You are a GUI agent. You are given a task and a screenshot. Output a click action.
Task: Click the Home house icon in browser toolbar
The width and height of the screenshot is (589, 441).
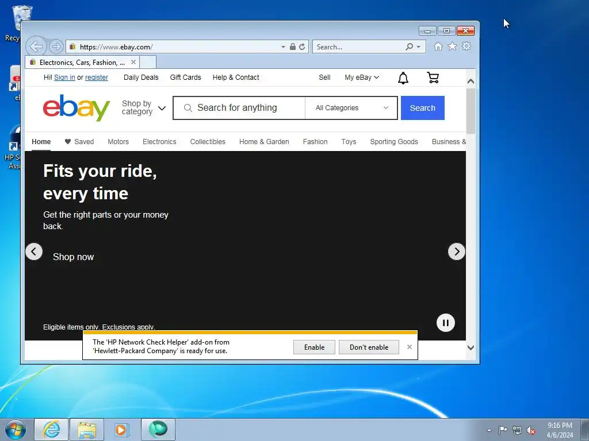(x=438, y=46)
